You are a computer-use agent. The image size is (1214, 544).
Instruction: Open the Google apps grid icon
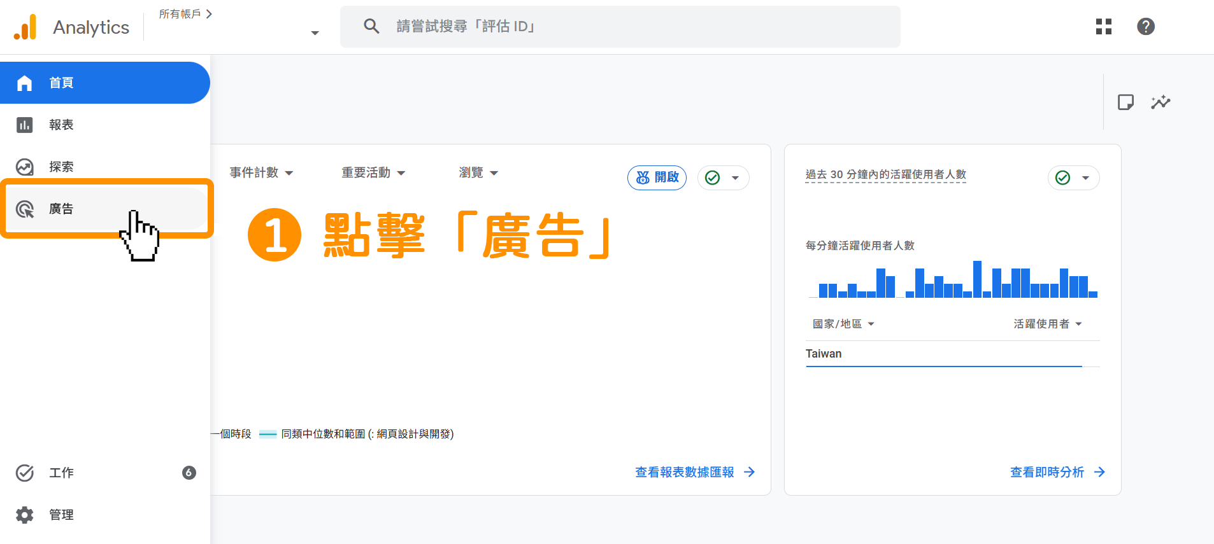click(x=1104, y=27)
